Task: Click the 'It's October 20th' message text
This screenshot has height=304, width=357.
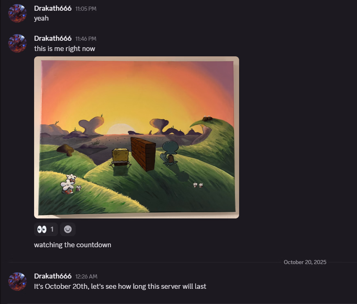Action: 120,286
